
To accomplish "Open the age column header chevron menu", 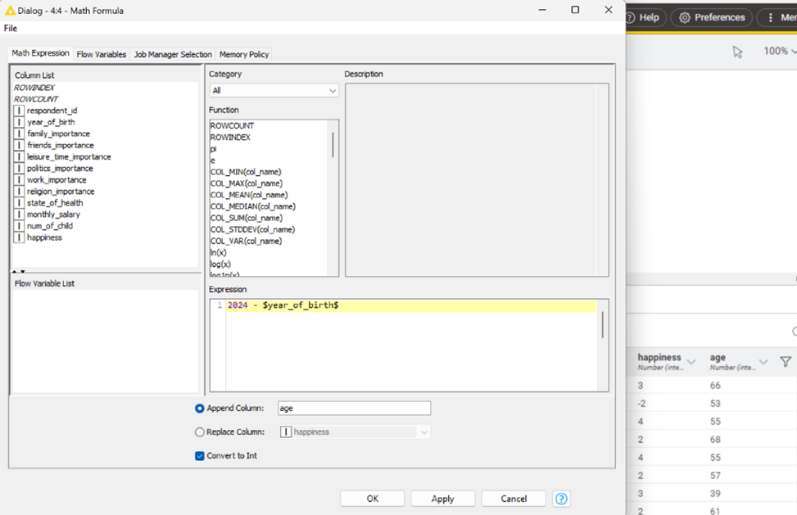I will [763, 362].
